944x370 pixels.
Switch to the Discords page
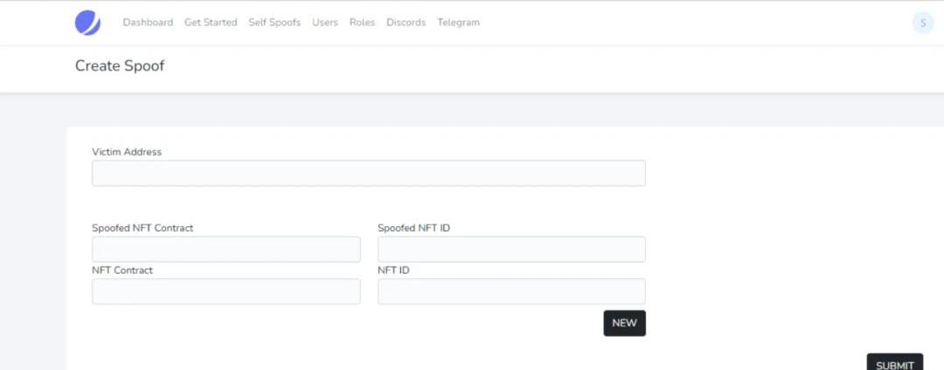406,23
